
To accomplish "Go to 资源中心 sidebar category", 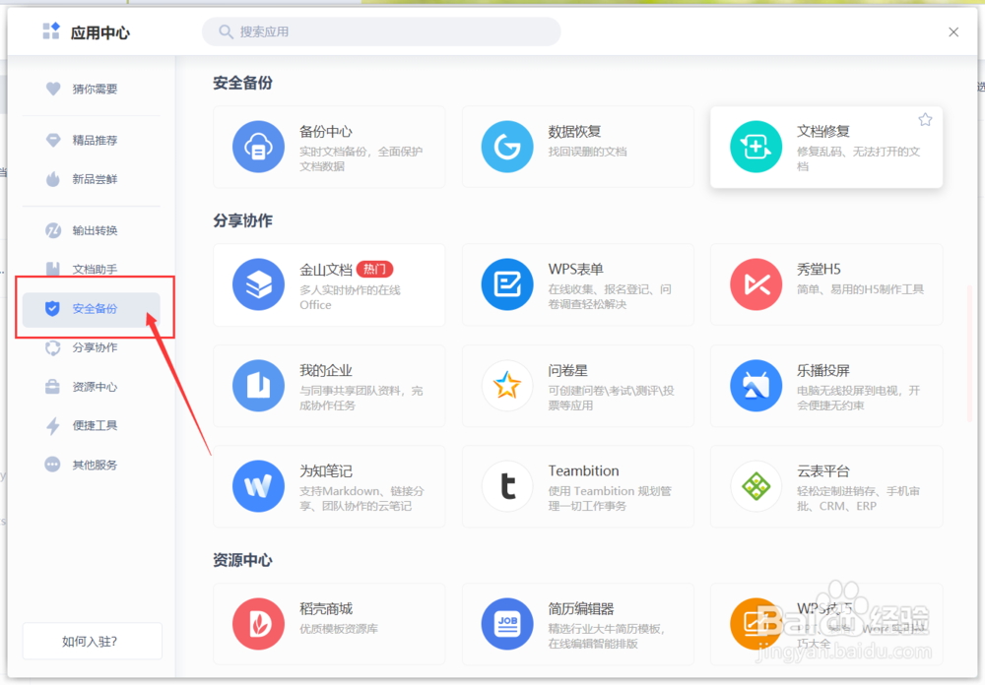I will coord(91,387).
